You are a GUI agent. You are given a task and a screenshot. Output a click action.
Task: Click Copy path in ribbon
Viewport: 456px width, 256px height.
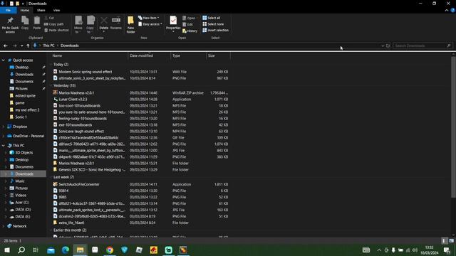pyautogui.click(x=54, y=24)
